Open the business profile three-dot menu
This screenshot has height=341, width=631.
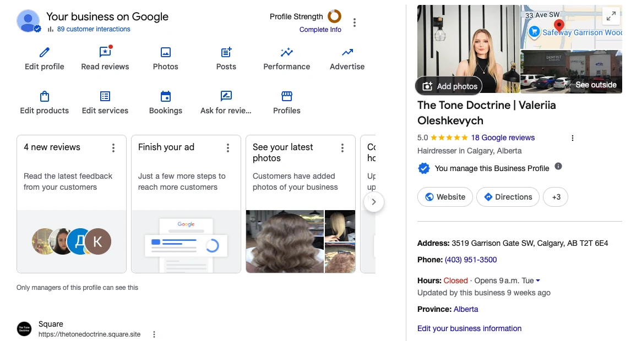(355, 23)
